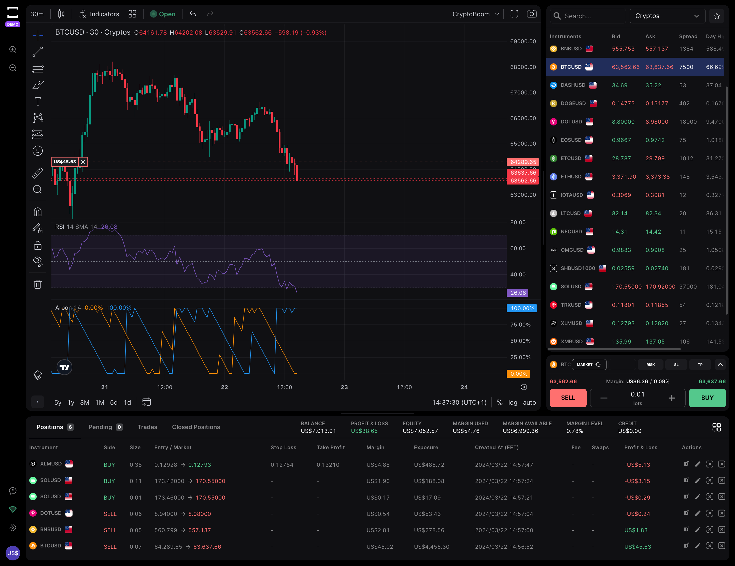
Task: Take a chart snapshot with the camera icon
Action: 531,14
